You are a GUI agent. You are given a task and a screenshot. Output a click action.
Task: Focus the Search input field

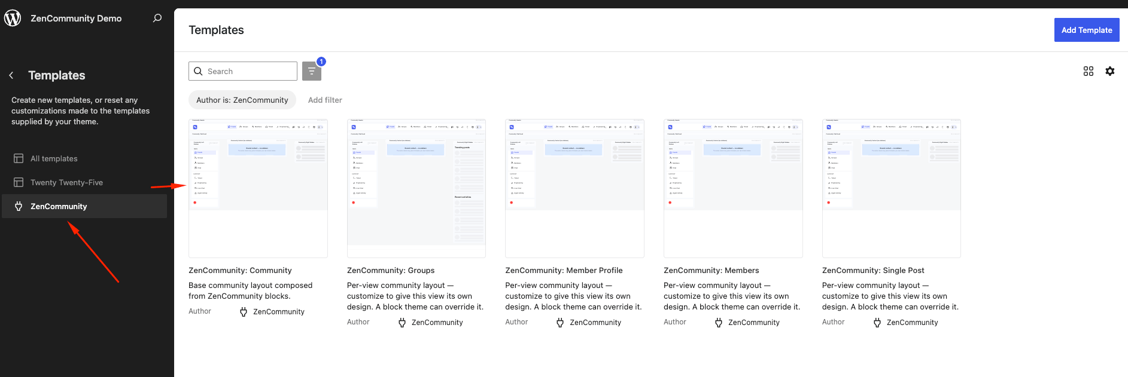point(243,71)
